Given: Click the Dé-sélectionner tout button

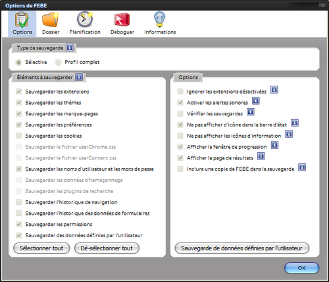Looking at the screenshot, I should pyautogui.click(x=107, y=248).
